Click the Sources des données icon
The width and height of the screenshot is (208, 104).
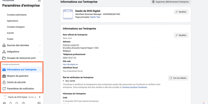pos(4,45)
